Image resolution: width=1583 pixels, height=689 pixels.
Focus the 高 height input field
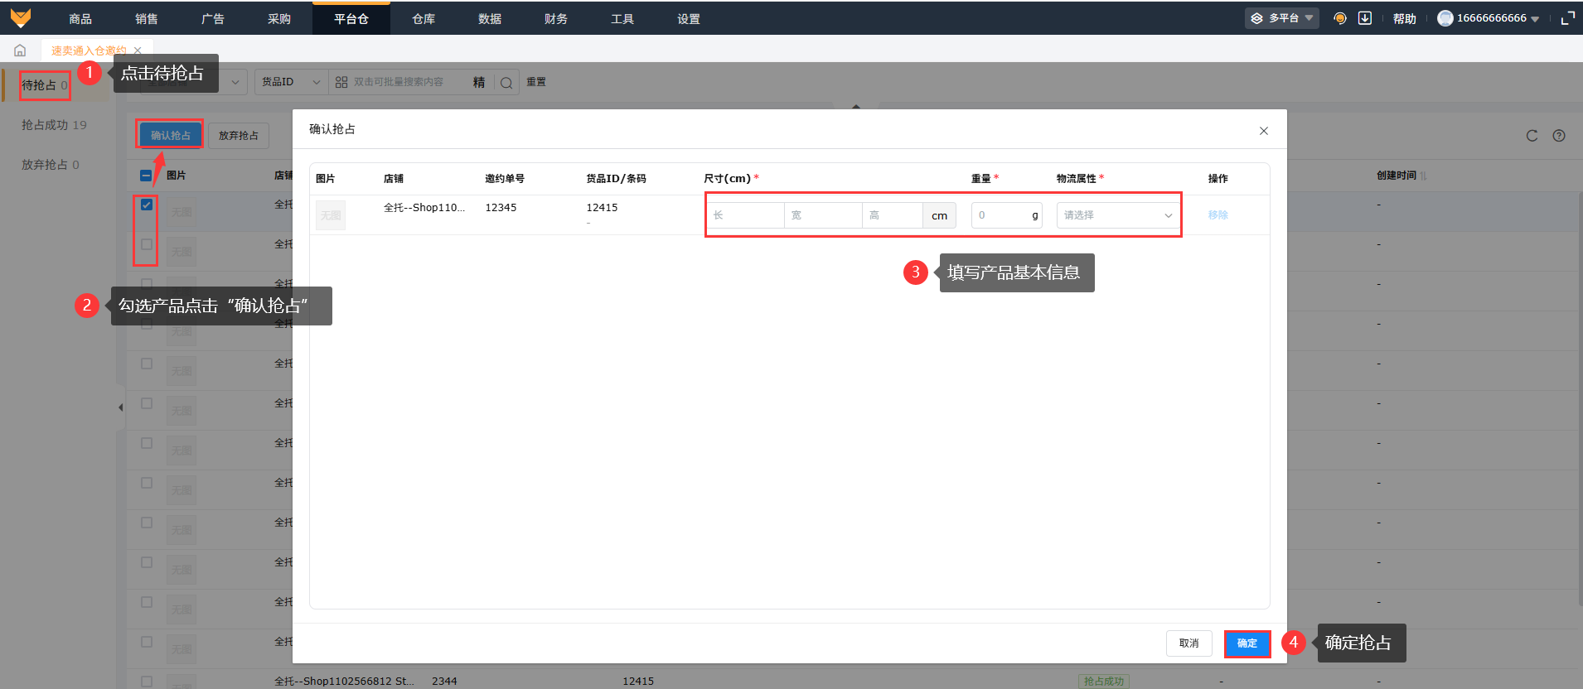click(x=893, y=215)
